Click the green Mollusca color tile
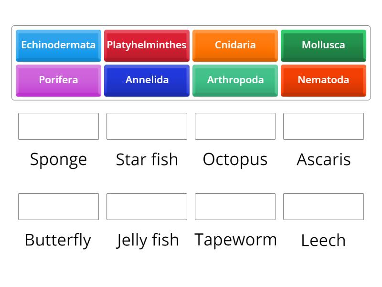 (323, 45)
